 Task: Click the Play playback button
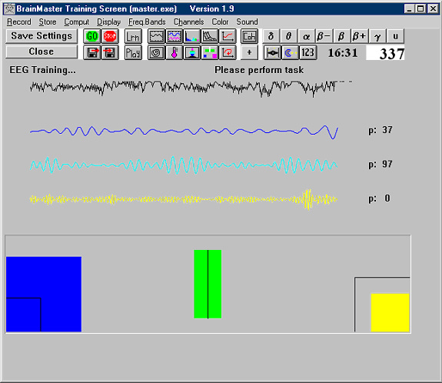[x=133, y=52]
